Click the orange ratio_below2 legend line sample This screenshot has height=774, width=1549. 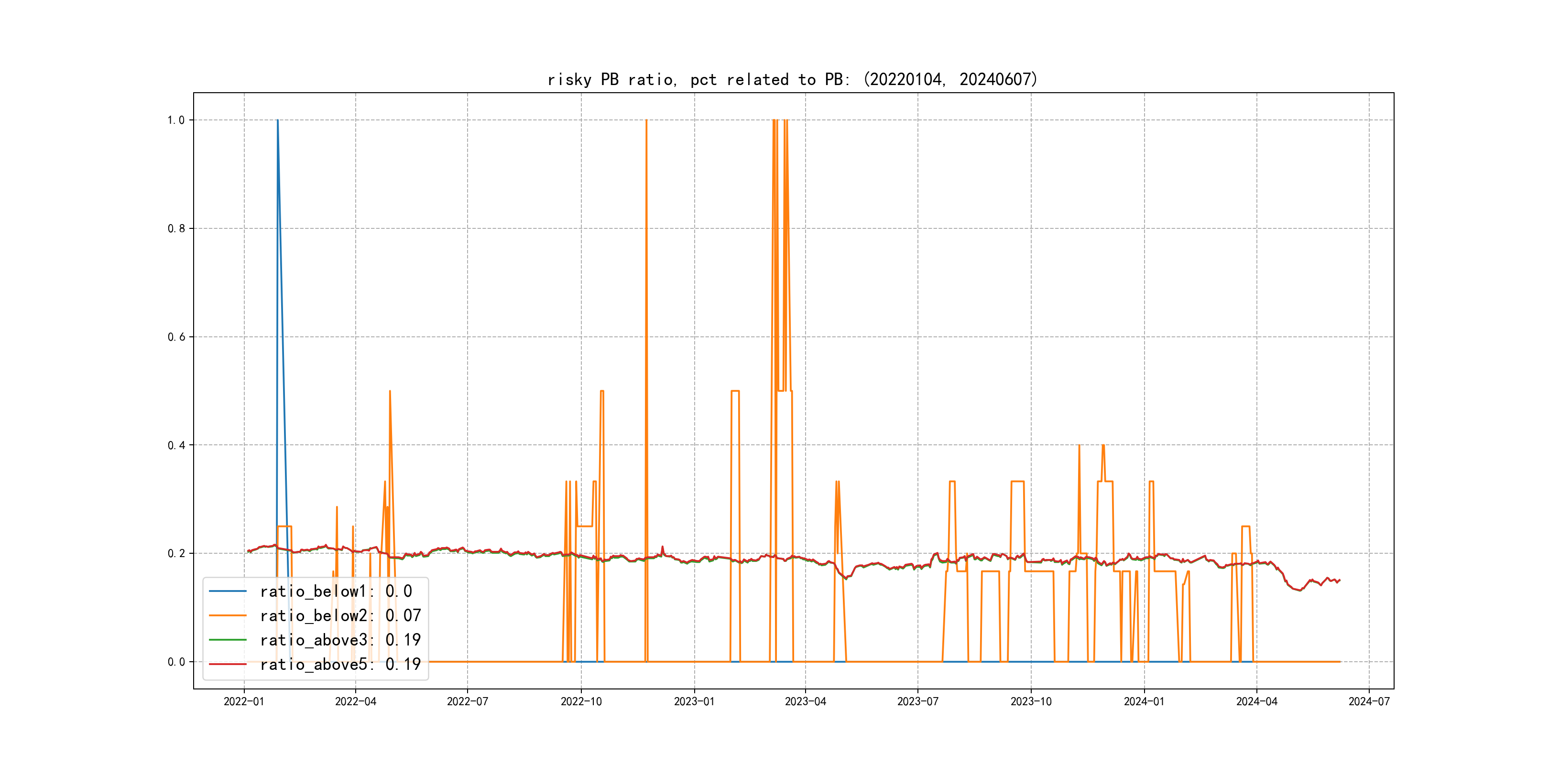227,615
